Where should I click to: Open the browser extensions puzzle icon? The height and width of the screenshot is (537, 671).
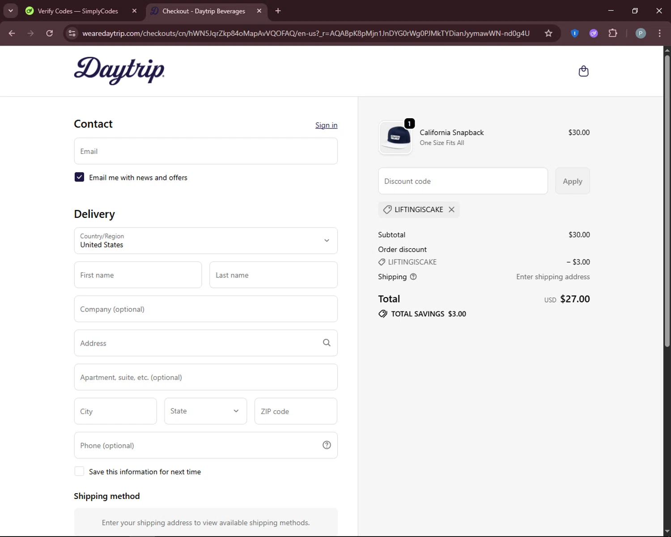pyautogui.click(x=613, y=33)
